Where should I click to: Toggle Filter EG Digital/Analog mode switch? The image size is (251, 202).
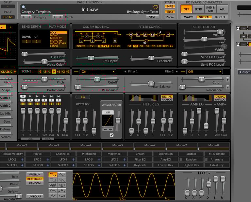click(x=167, y=98)
